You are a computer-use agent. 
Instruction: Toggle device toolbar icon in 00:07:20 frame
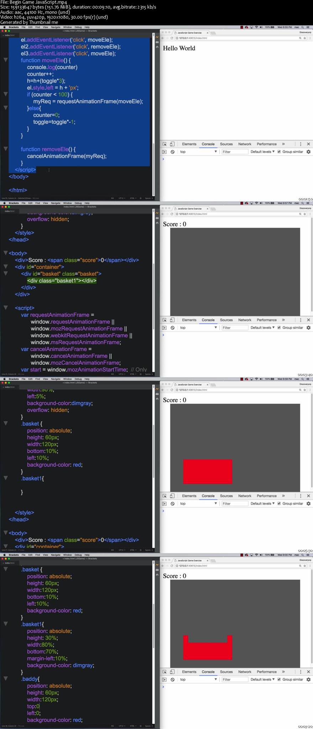(172, 672)
